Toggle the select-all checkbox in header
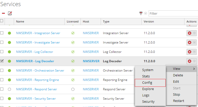 (2, 21)
